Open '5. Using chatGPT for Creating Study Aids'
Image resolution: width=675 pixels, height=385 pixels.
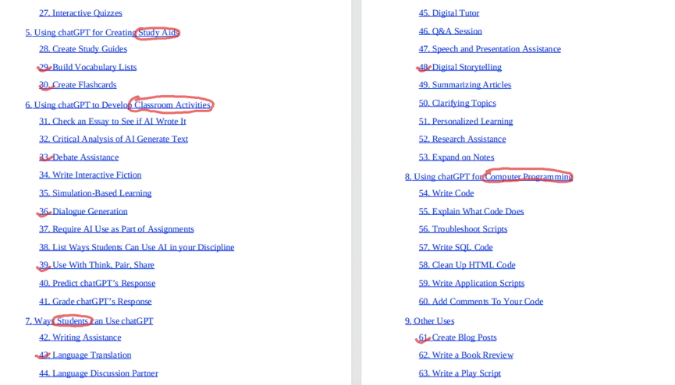tap(102, 33)
